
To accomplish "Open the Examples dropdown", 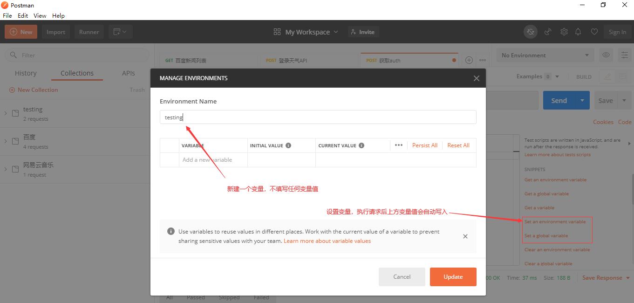I will coord(538,76).
